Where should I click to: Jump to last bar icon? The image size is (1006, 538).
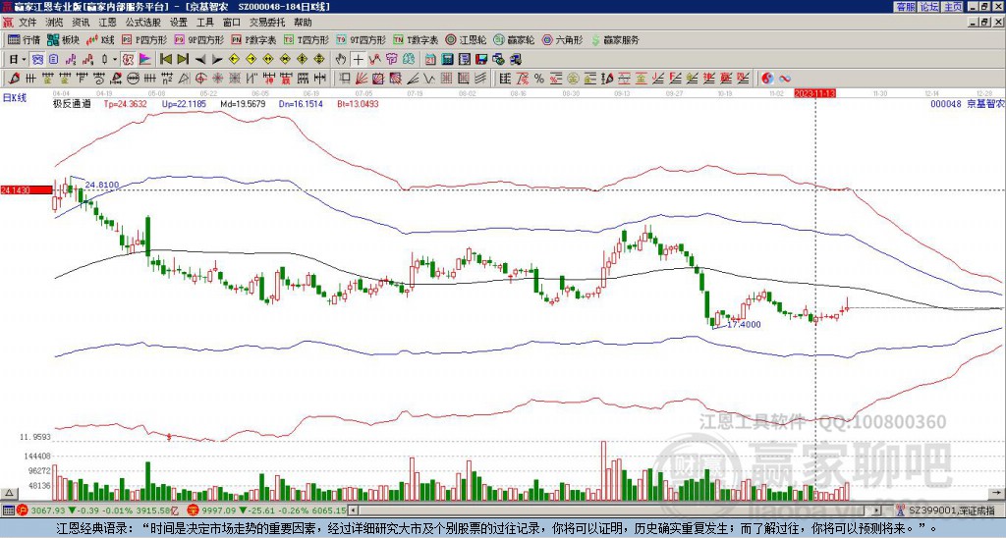183,60
